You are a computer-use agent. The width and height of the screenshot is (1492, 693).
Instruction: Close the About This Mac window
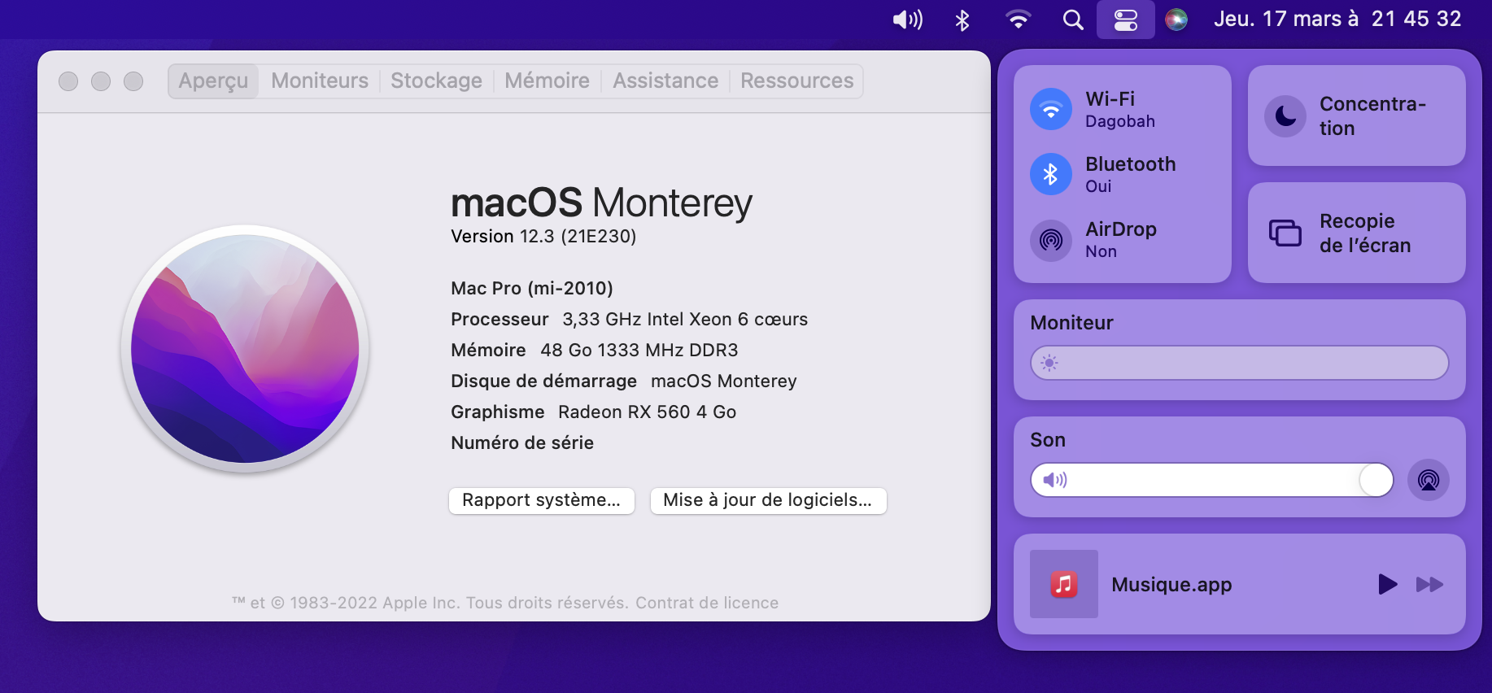pos(68,81)
